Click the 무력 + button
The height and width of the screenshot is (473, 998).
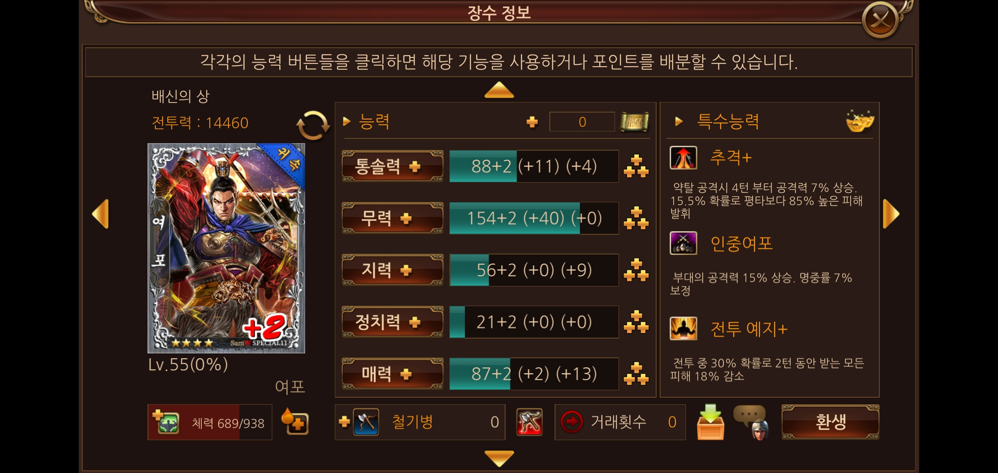tap(392, 218)
